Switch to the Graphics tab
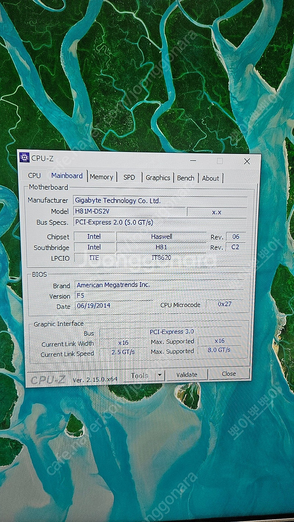Screen dimensions: 294x522 pyautogui.click(x=158, y=178)
